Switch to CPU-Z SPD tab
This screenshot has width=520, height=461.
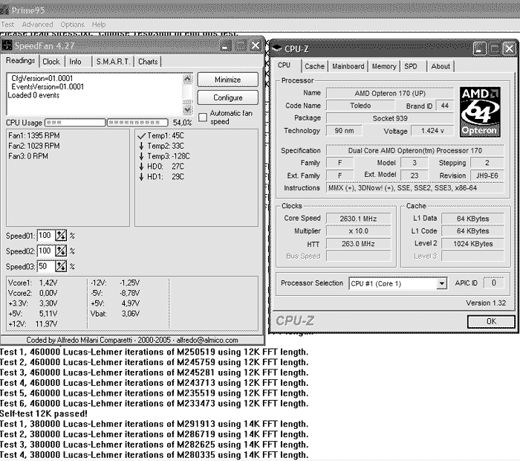pos(411,66)
